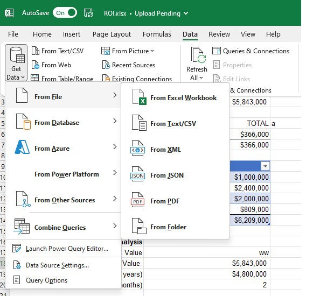Select the cell showing $1,000,000
334x296 pixels.
(x=250, y=177)
